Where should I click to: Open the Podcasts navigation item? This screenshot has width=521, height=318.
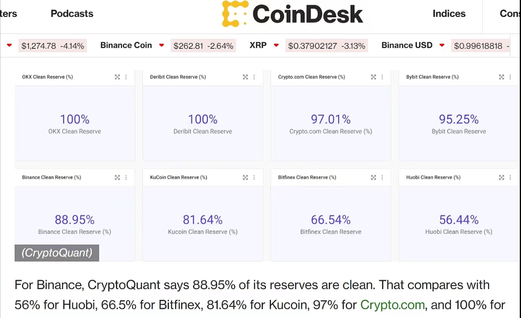(x=72, y=14)
